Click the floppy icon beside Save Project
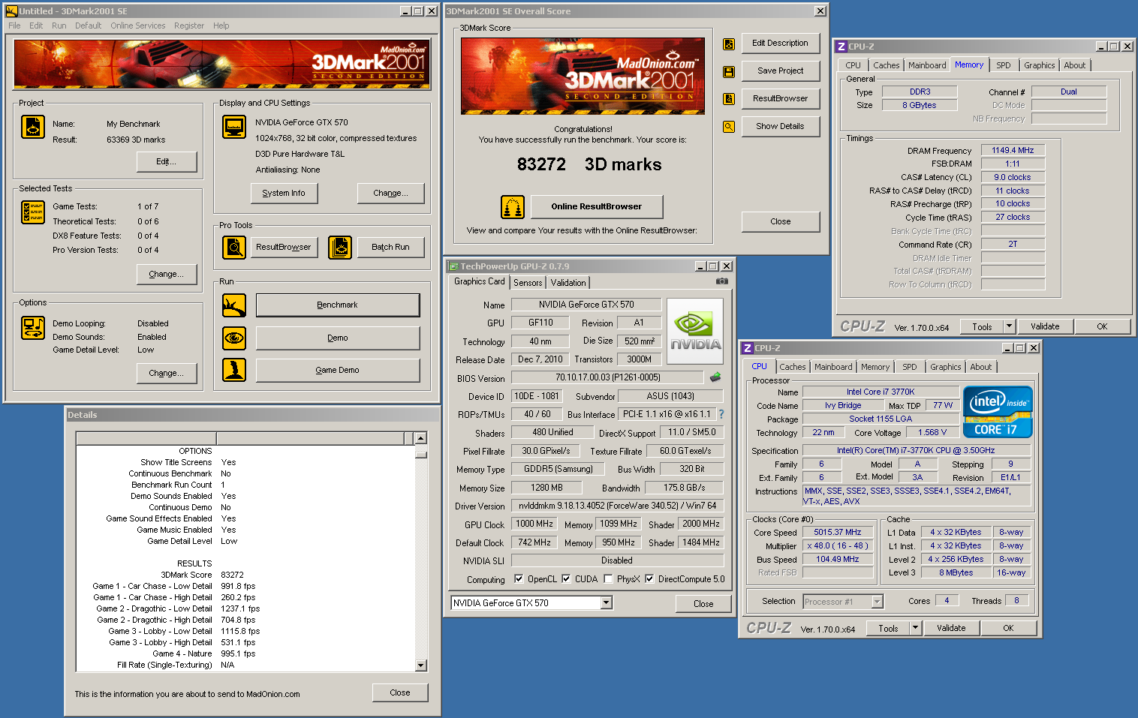Image resolution: width=1138 pixels, height=718 pixels. pos(728,72)
